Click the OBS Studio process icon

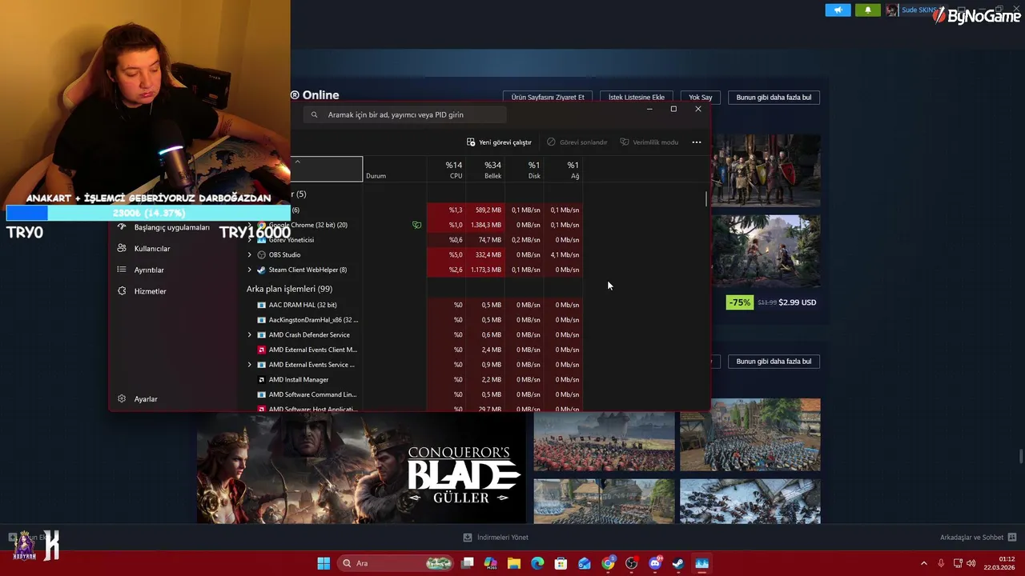(261, 255)
